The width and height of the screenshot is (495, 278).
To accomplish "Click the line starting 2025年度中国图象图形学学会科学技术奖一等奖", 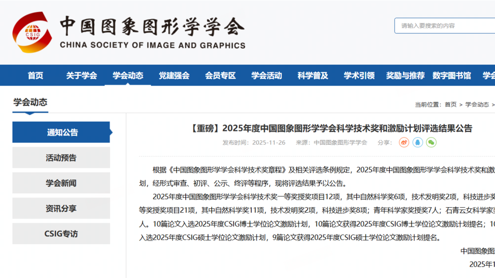I will point(324,197).
